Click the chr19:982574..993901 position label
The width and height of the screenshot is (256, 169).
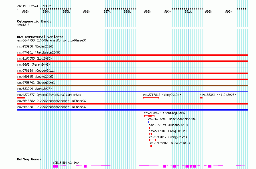tap(35, 6)
